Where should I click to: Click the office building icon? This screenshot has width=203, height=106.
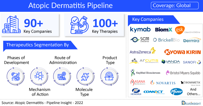click(x=11, y=24)
